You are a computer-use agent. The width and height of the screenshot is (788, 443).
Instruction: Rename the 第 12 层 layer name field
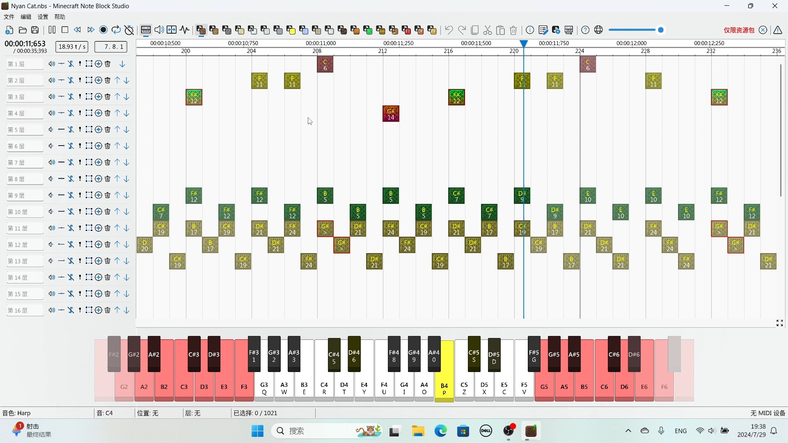tap(25, 245)
